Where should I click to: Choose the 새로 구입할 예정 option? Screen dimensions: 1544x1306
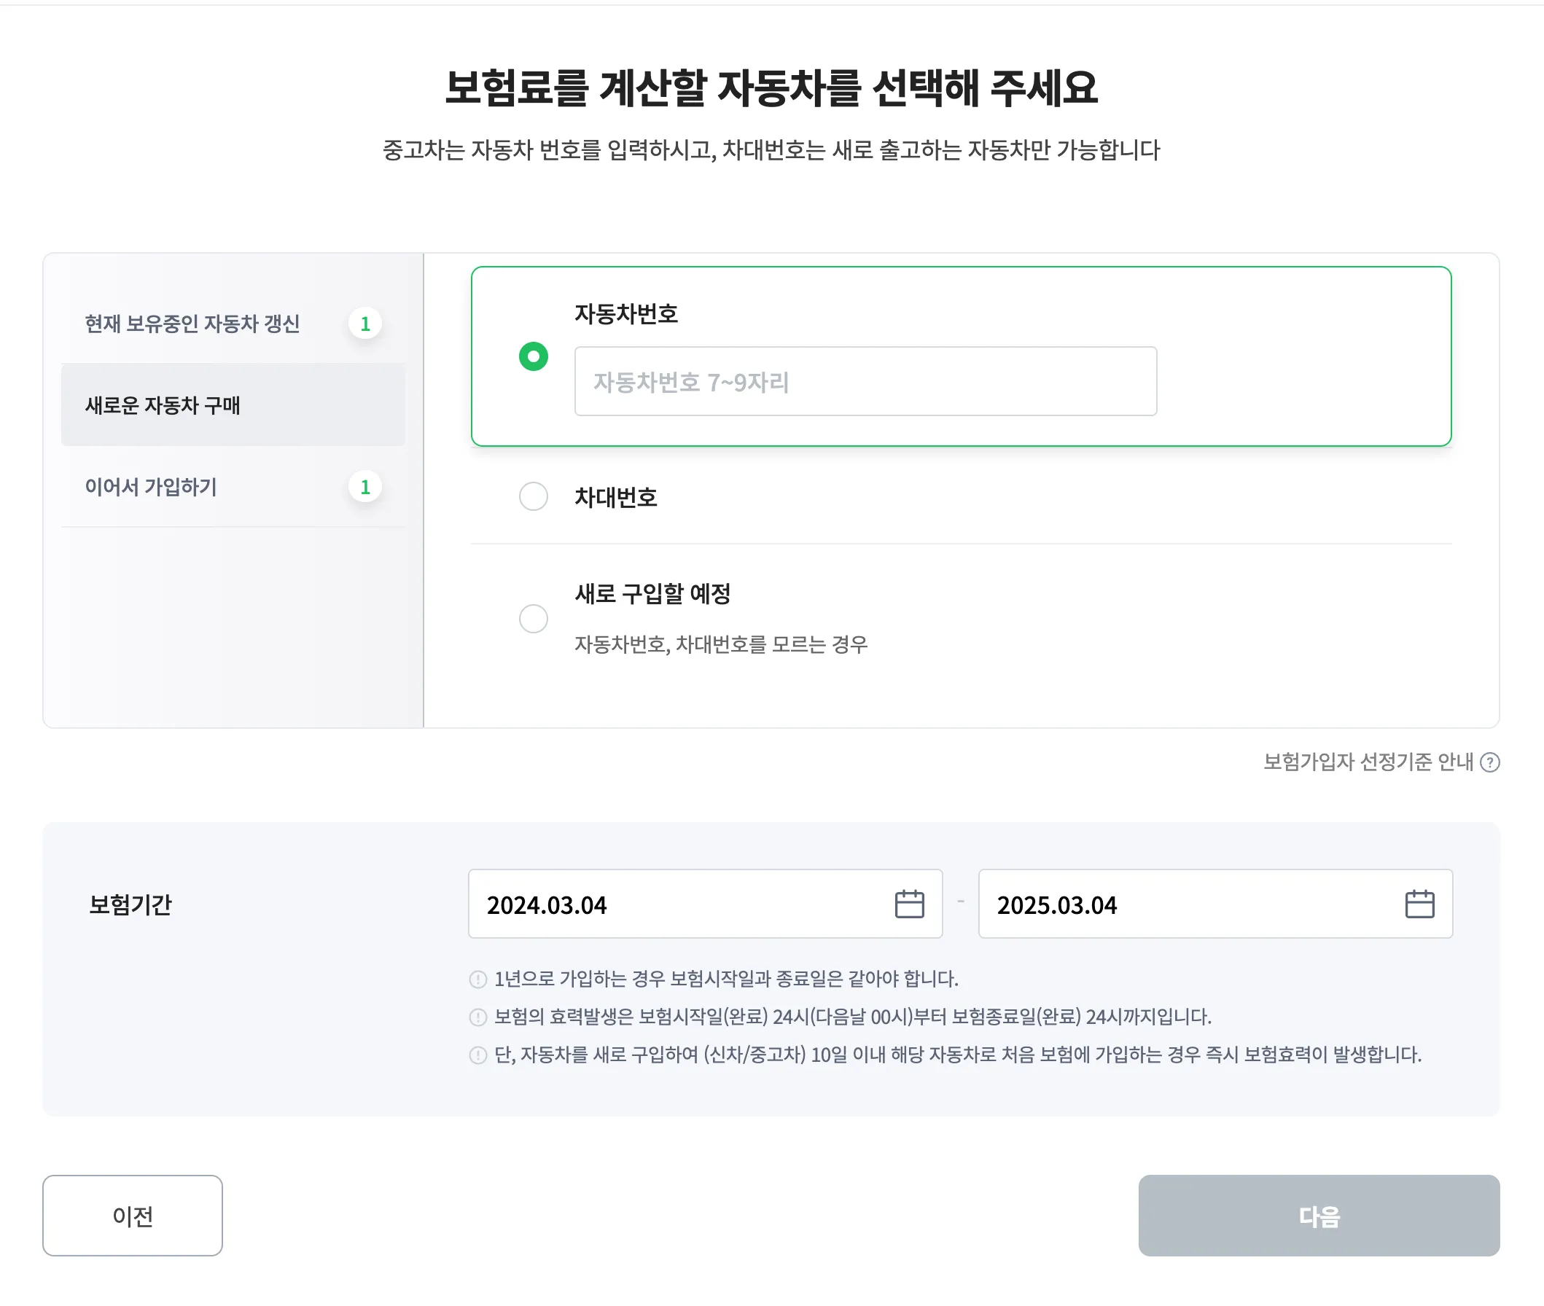(533, 618)
